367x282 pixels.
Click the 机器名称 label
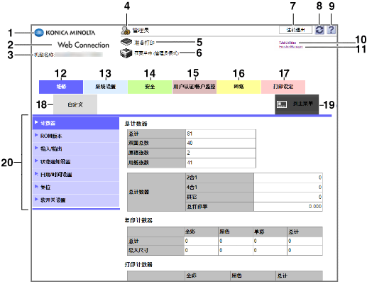44,55
